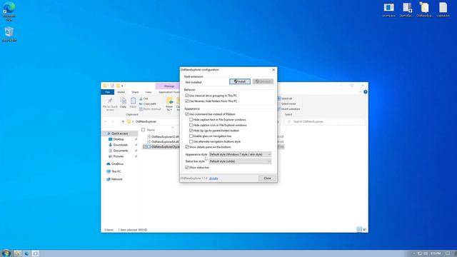Select the OldNewExplorer64.dll file

[x=165, y=141]
